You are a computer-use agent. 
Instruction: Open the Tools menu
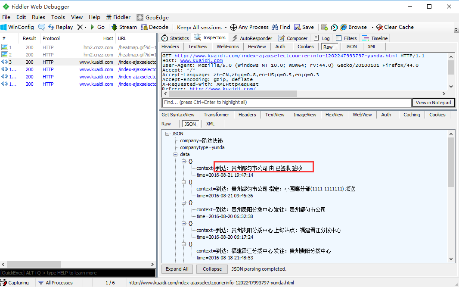pos(58,17)
